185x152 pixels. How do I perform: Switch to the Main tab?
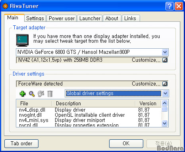coord(14,18)
